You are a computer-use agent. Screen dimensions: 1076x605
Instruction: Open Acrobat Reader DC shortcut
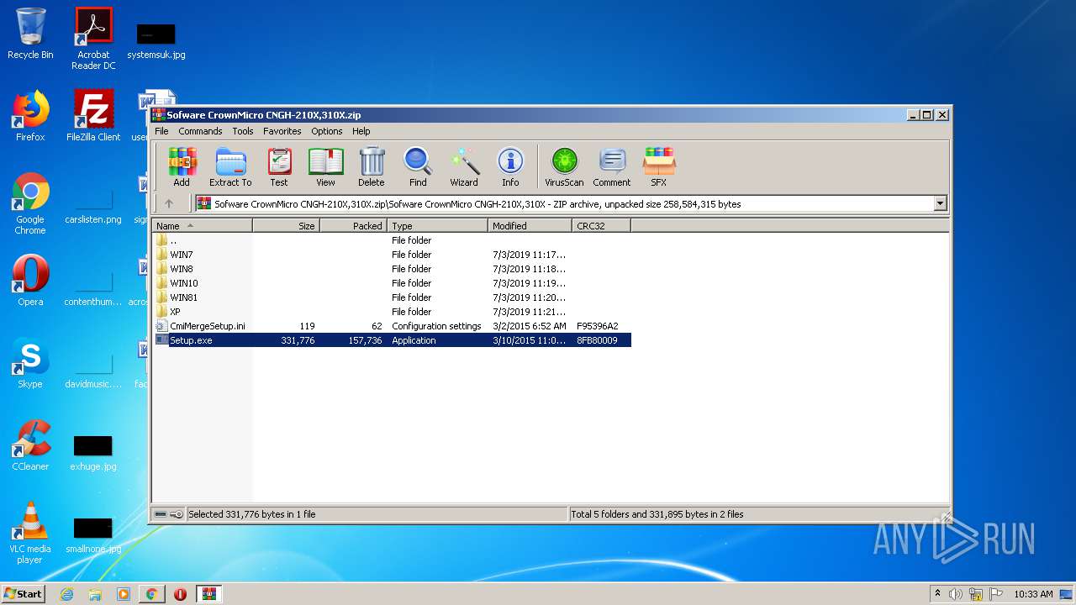coord(93,39)
